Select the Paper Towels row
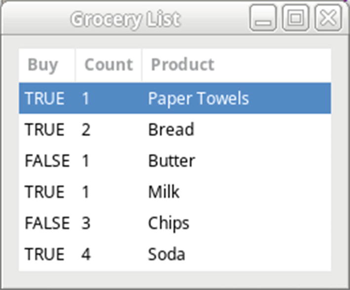Screen dimensions: 350x290 [198, 99]
